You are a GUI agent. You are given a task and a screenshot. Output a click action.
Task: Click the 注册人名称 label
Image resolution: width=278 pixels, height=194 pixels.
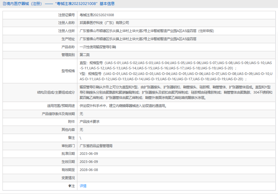66,23
